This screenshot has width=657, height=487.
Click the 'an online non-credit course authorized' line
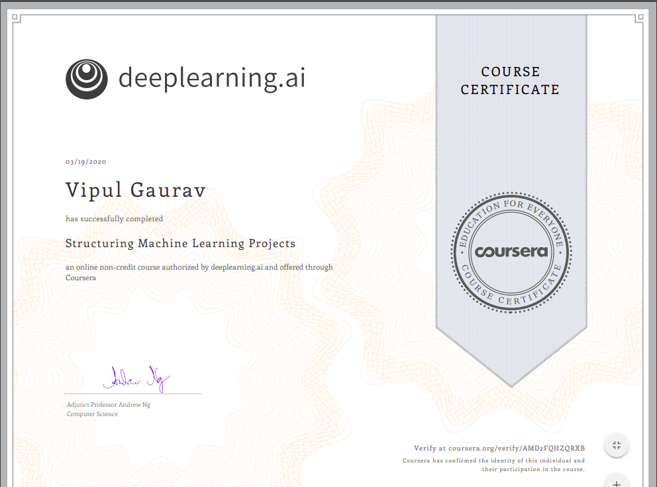199,267
